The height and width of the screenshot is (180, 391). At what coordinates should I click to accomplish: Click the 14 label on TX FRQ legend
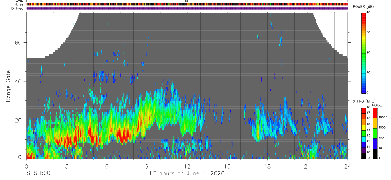(x=368, y=130)
